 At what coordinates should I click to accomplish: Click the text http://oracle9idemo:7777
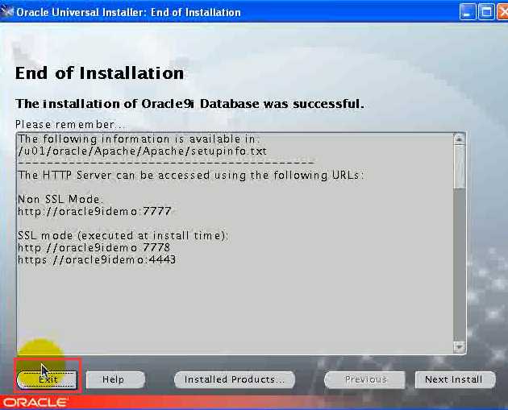[94, 212]
